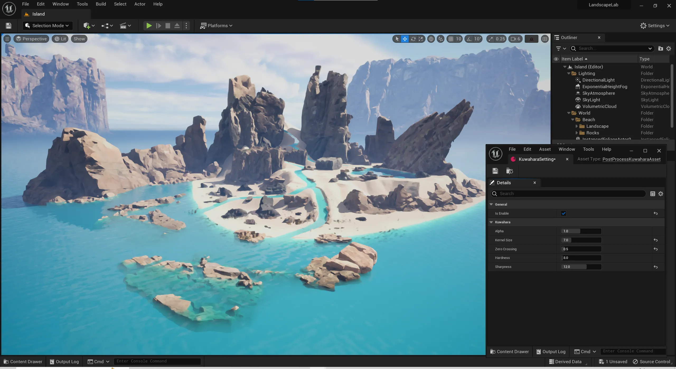The width and height of the screenshot is (676, 369).
Task: Click the Kernel Size value slider
Action: tap(581, 240)
